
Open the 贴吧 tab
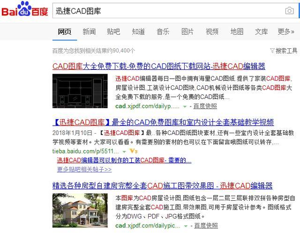[113, 31]
